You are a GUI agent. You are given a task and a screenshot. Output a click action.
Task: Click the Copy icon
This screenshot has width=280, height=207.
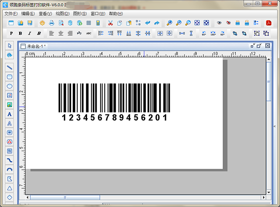tap(119, 23)
